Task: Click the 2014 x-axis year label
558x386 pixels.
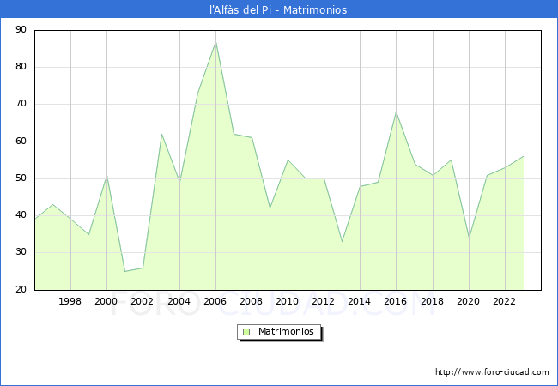Action: (360, 302)
